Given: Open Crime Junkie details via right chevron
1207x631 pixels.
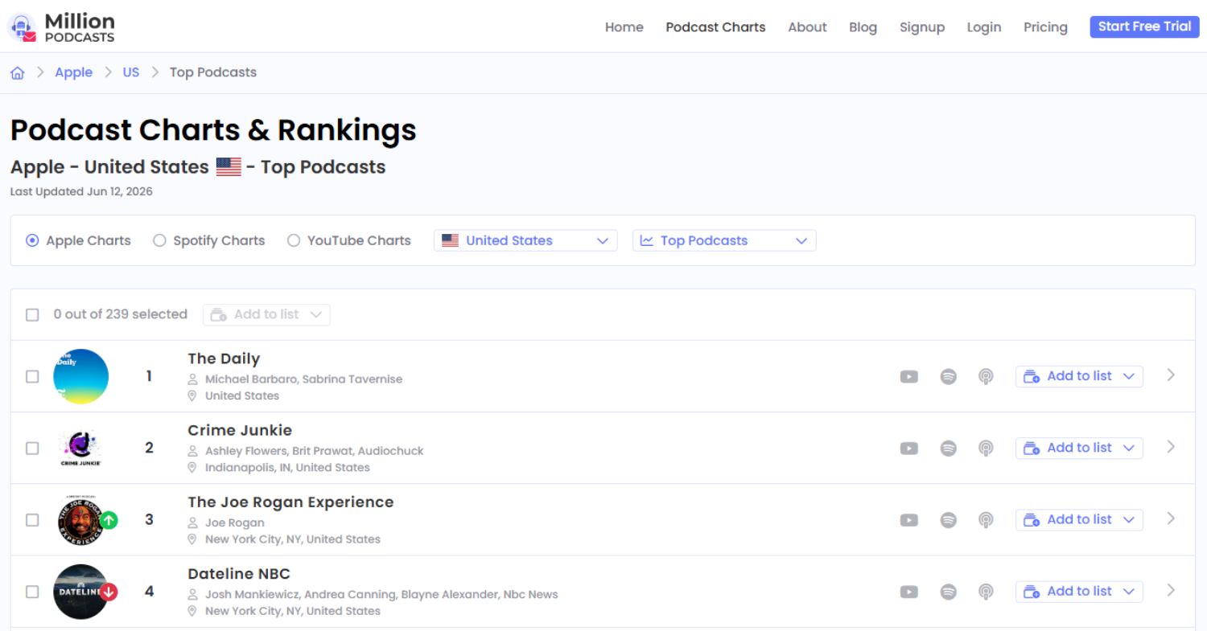Looking at the screenshot, I should point(1171,446).
